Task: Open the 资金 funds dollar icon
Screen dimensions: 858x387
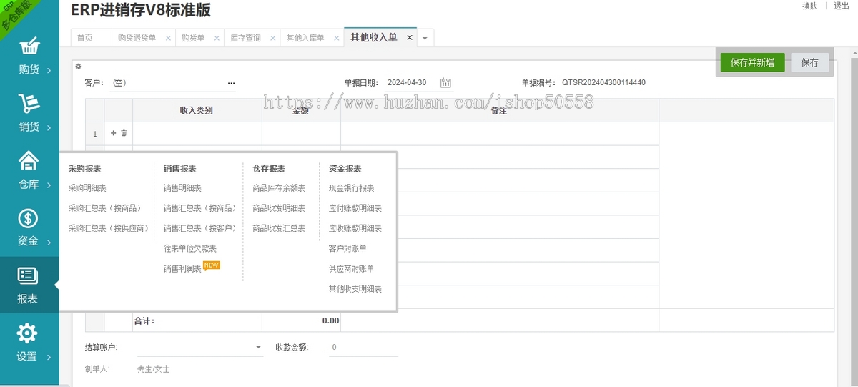Action: [x=28, y=218]
